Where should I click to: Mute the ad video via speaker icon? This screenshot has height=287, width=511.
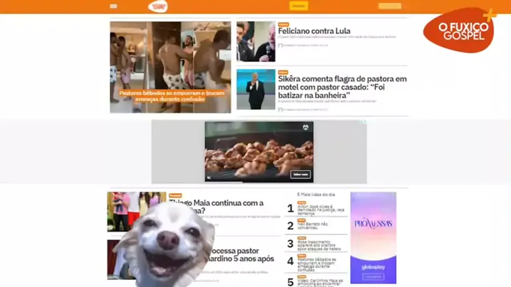209,177
